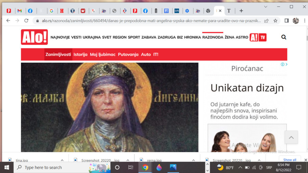Click the alo.rs address bar
The width and height of the screenshot is (308, 173).
pos(151,21)
